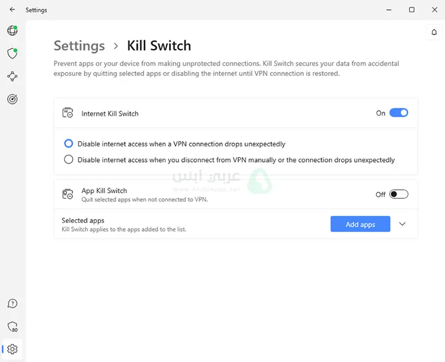Open the shield Threat Protection sidebar icon
This screenshot has height=362, width=445.
(x=12, y=53)
